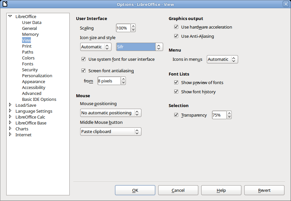Decrease the Scaling value with the down arrow
Screen dimensions: 291x201
point(133,30)
